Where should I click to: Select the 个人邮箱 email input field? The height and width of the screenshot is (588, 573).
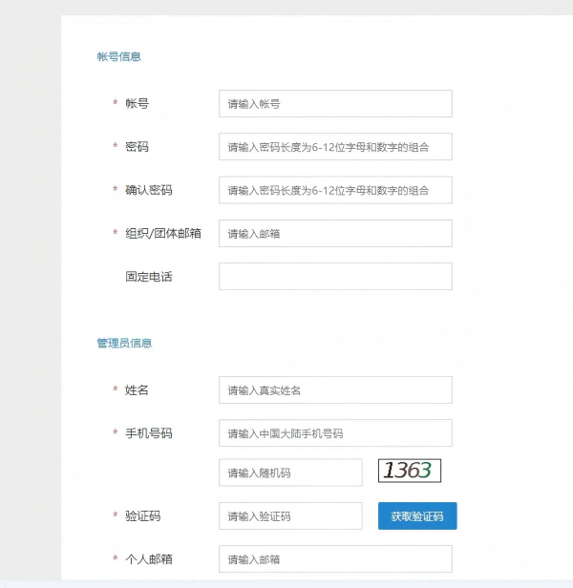click(335, 559)
